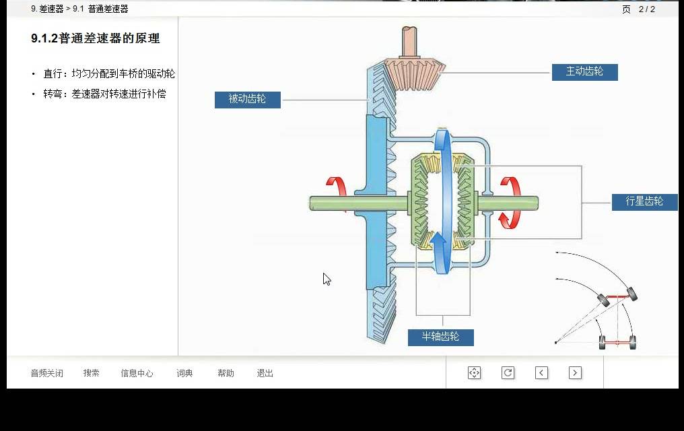Click the page indicator 2 / 2
The height and width of the screenshot is (431, 684).
(646, 9)
